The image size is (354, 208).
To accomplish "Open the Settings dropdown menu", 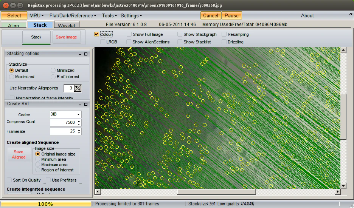I will tap(131, 15).
